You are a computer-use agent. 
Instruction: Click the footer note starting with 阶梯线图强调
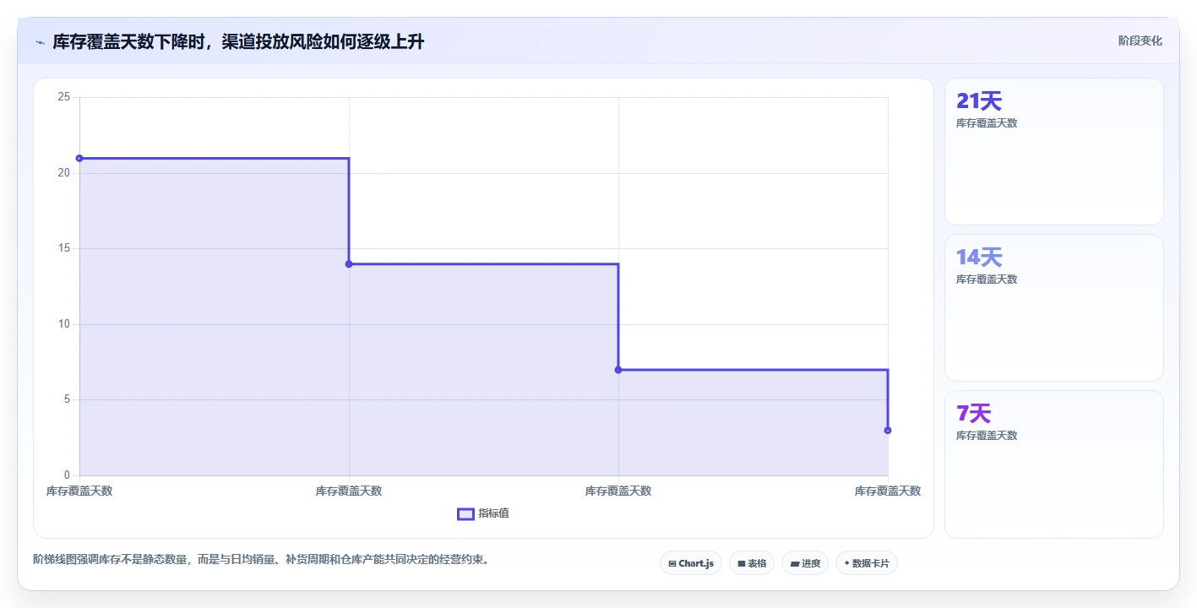pos(261,559)
